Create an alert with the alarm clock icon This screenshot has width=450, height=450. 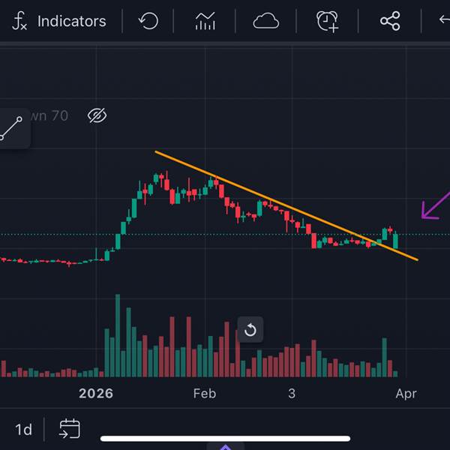point(327,21)
